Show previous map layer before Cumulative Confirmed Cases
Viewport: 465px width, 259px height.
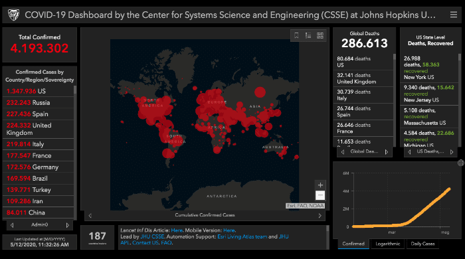pyautogui.click(x=90, y=216)
